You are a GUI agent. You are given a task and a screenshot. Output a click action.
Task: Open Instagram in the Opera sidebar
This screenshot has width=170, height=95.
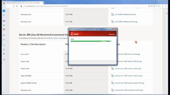(4, 30)
